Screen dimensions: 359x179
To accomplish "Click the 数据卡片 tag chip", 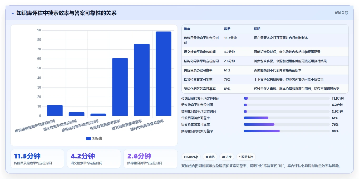I will click(246, 157).
